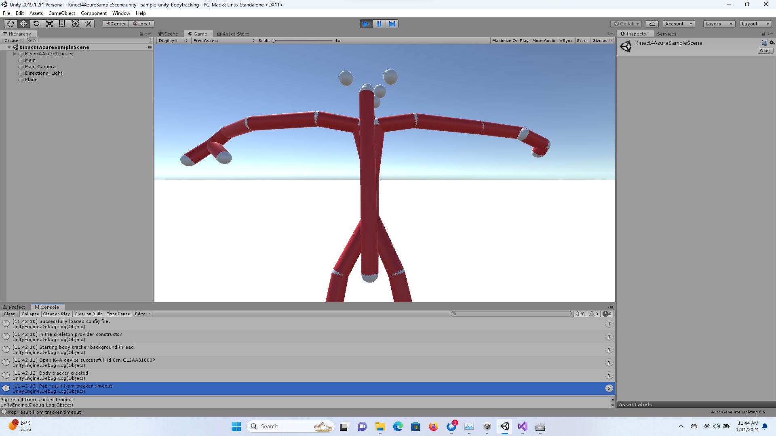Toggle Clear on Play

point(56,314)
